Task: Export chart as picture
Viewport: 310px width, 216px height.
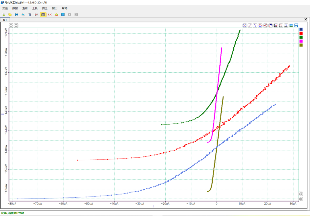Action: pyautogui.click(x=291, y=26)
